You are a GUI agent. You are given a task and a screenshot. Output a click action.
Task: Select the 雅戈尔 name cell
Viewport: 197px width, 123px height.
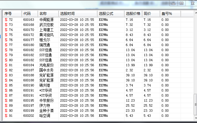tap(45, 40)
